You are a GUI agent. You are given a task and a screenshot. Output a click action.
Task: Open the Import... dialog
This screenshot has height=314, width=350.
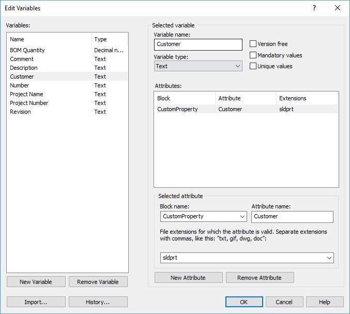coord(36,302)
